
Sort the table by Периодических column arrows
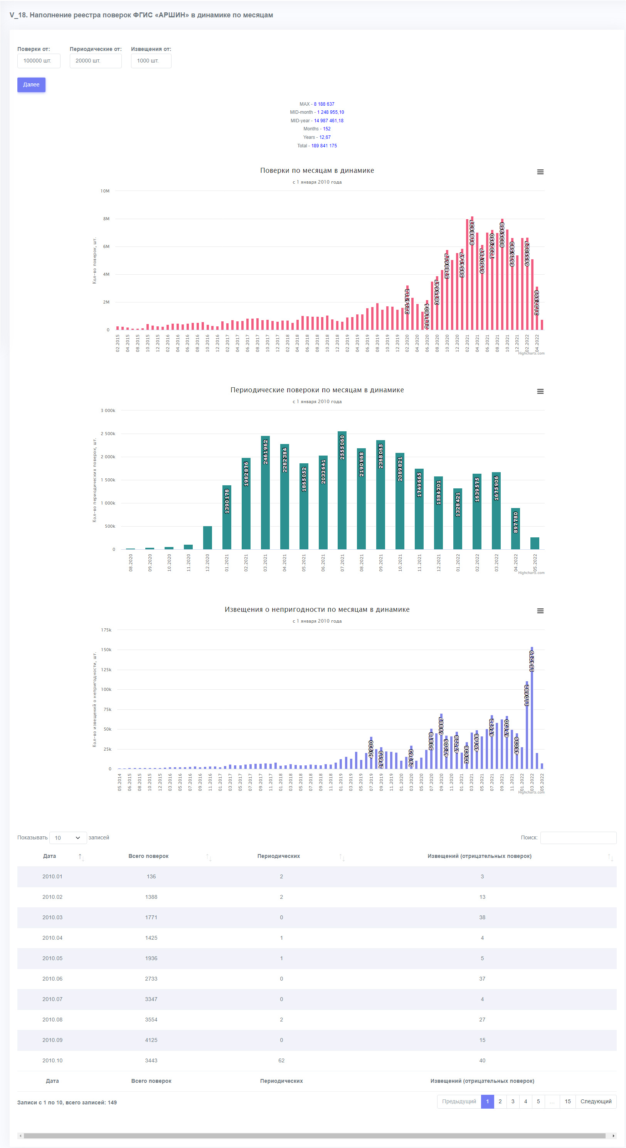tap(342, 857)
